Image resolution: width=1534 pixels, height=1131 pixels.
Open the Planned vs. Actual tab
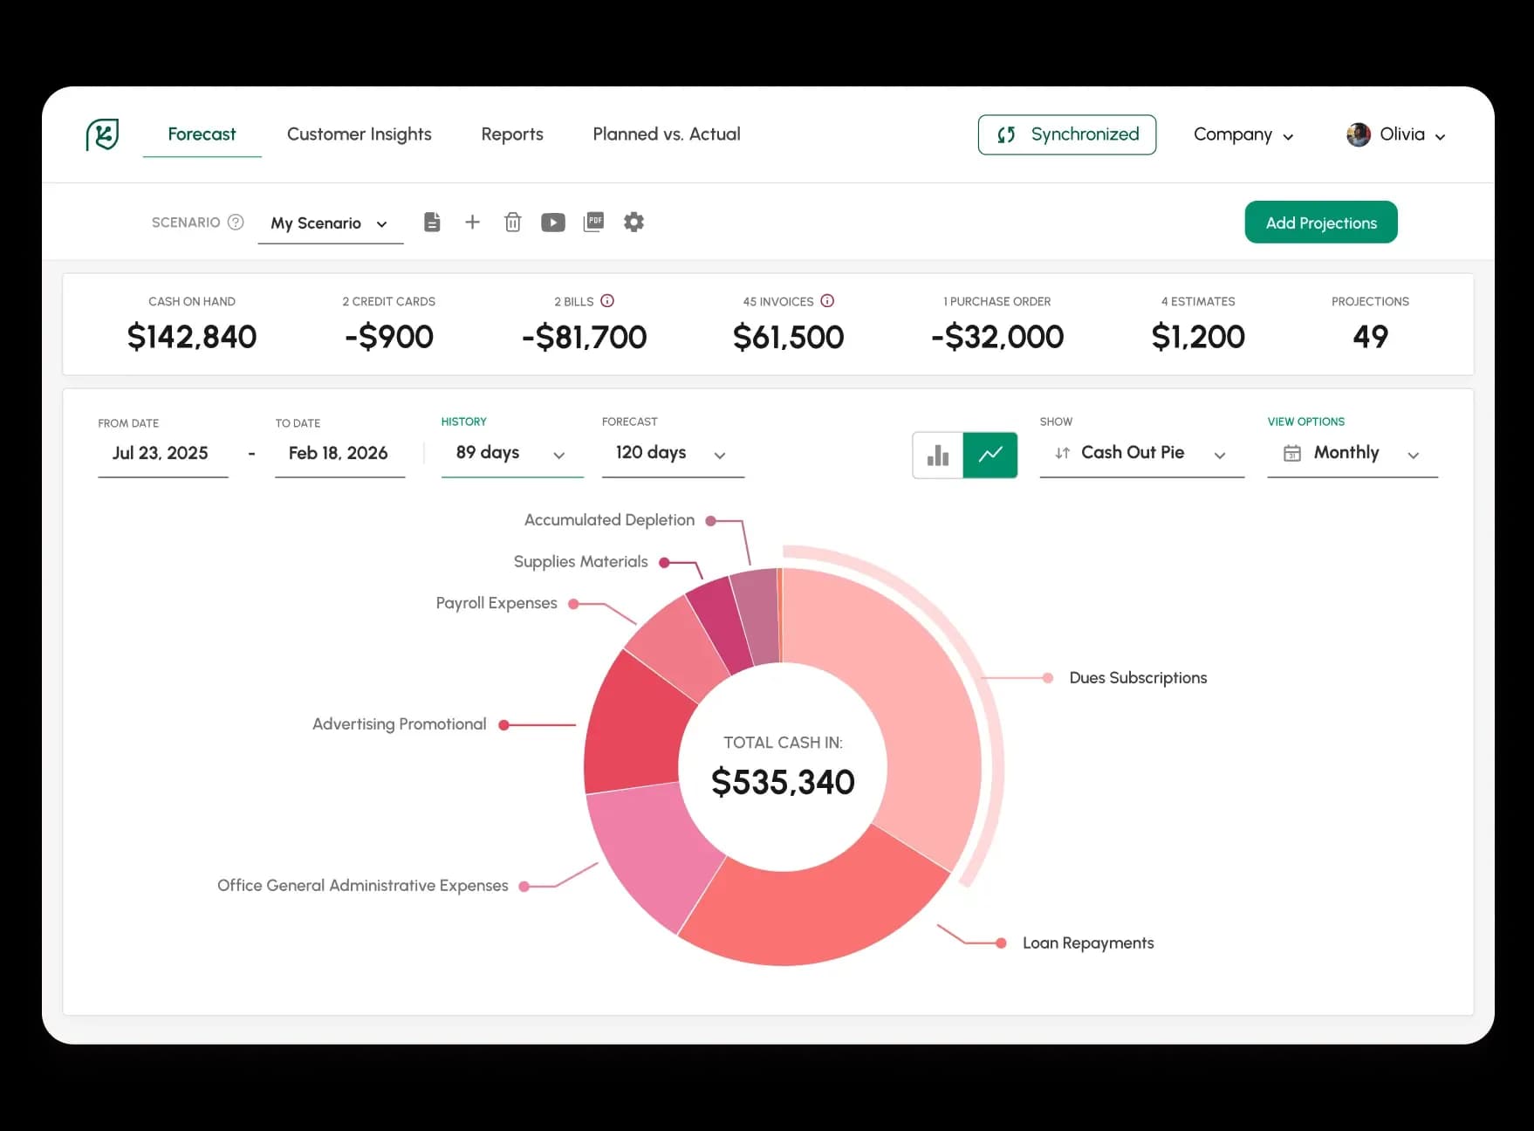[666, 134]
